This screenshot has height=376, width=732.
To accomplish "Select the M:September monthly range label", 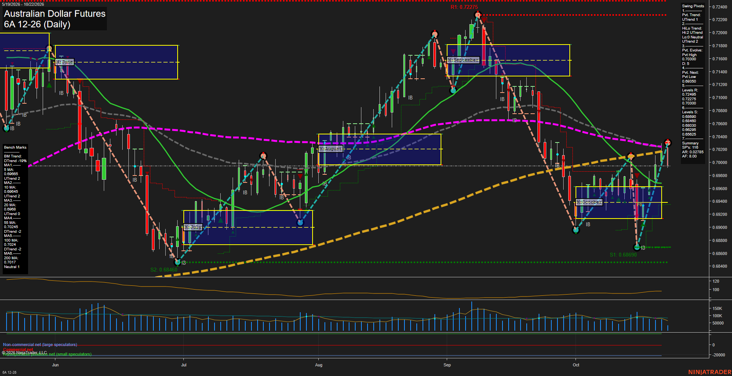I will [x=463, y=60].
